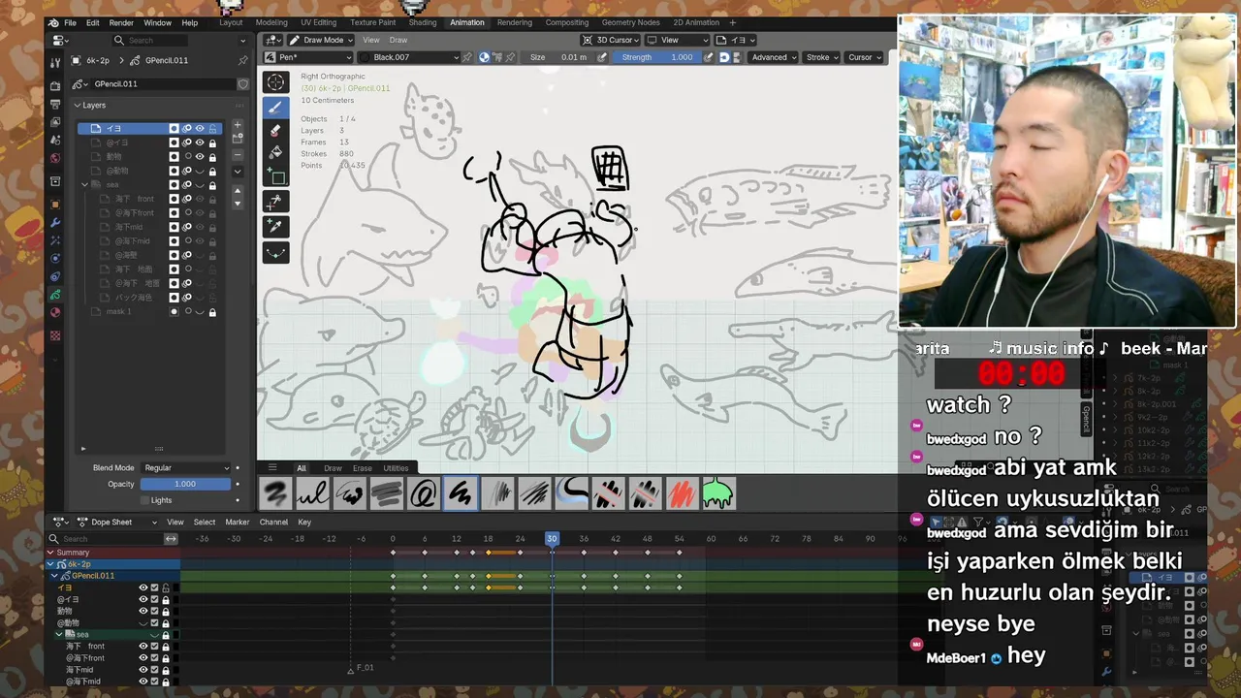The image size is (1241, 698).
Task: Move layer down with arrow button
Action: point(238,204)
